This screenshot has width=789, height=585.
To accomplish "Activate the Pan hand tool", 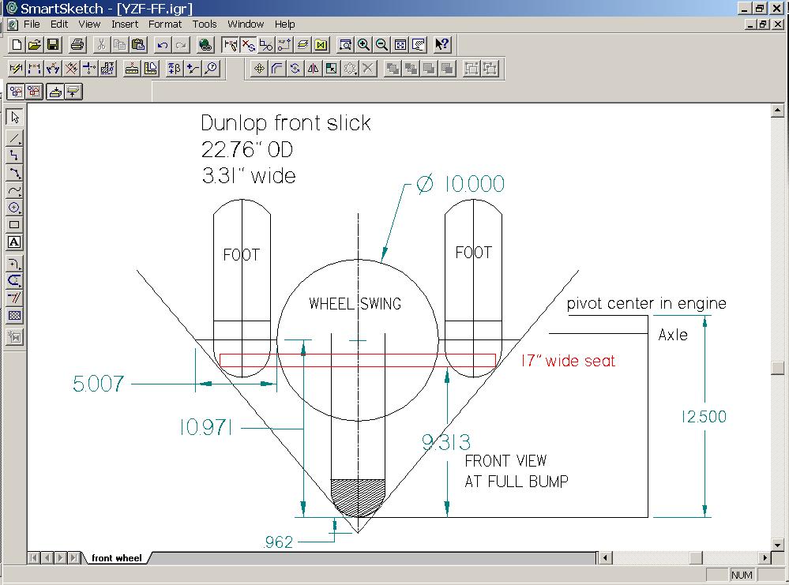I will coord(418,45).
